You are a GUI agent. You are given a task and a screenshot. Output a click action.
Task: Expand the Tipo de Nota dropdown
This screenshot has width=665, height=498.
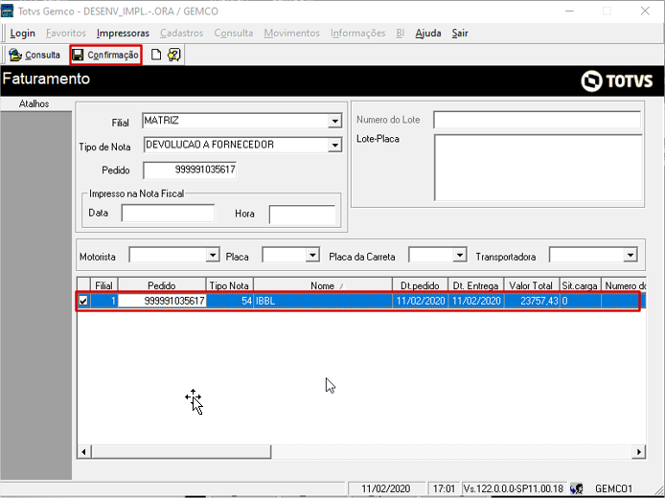pyautogui.click(x=334, y=146)
